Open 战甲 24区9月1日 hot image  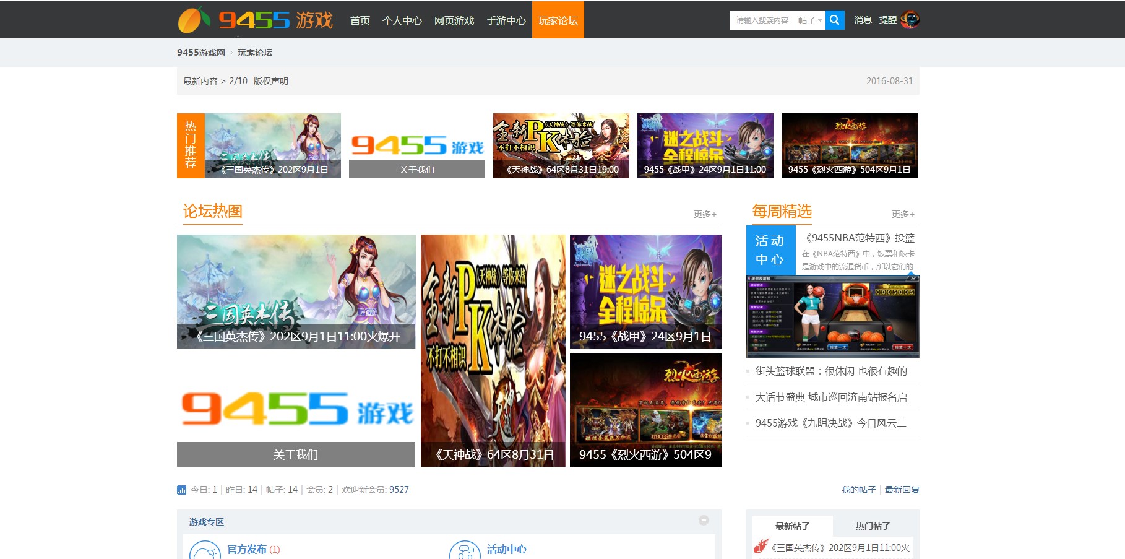pos(645,292)
